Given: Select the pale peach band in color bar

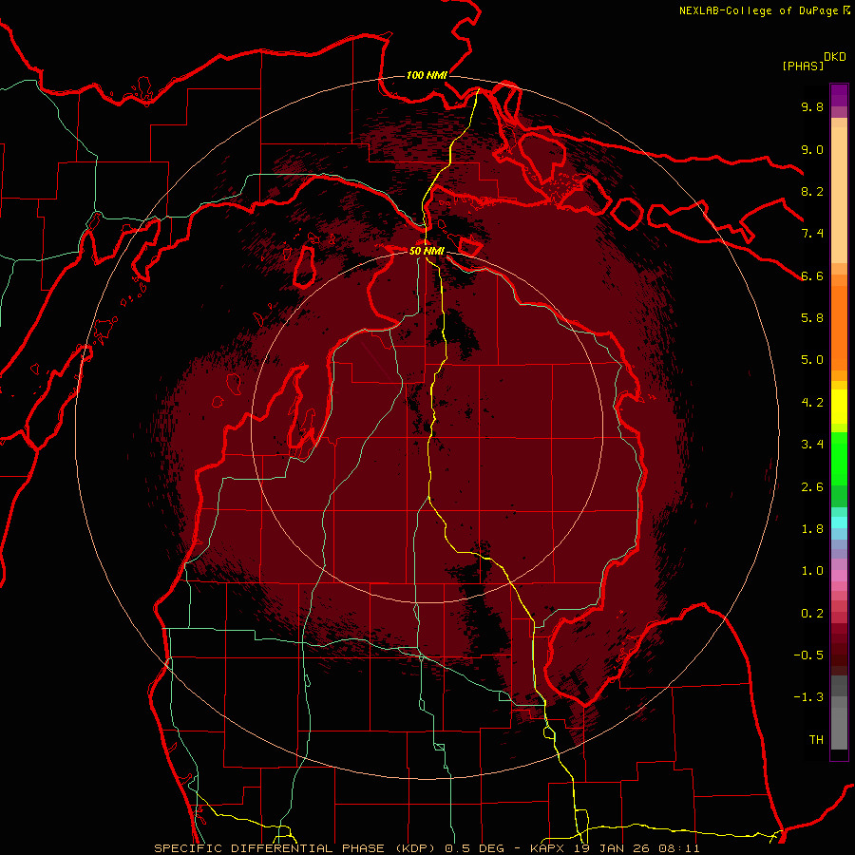Looking at the screenshot, I should pos(839,195).
